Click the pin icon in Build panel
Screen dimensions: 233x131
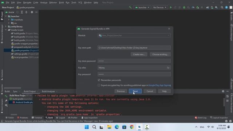point(6,101)
